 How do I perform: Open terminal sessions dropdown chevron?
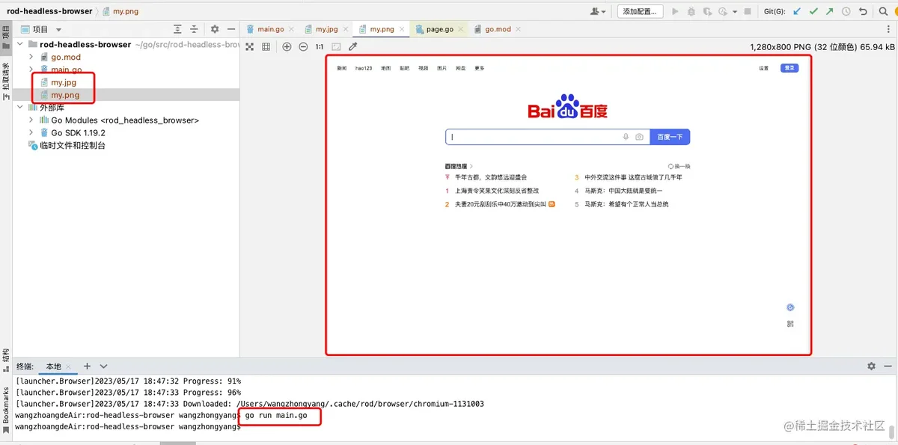[103, 366]
